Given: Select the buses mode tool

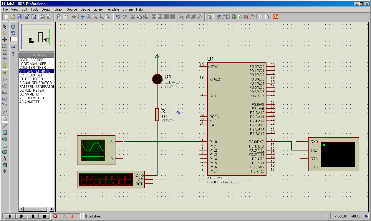Looking at the screenshot, I should [x=4, y=59].
